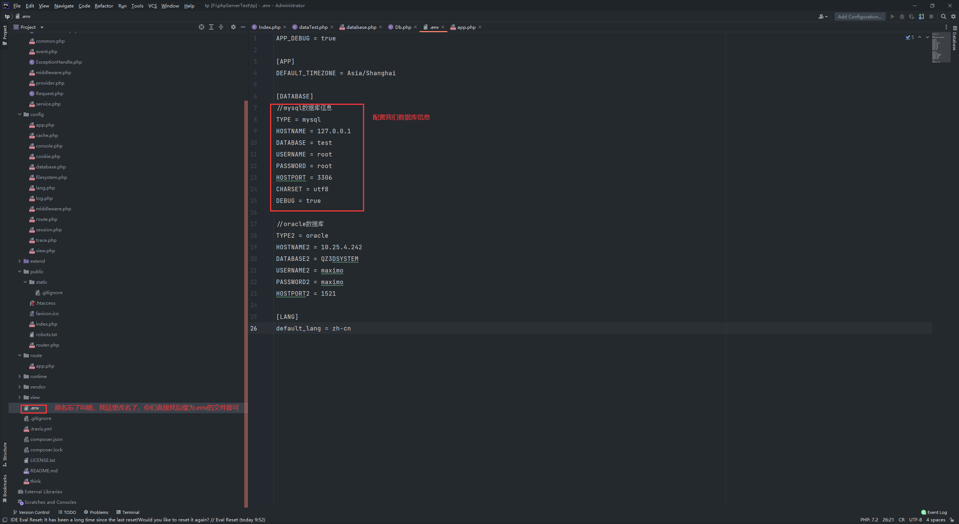Screen dimensions: 959x524
Task: Open Project panel options gear icon
Action: [233, 27]
